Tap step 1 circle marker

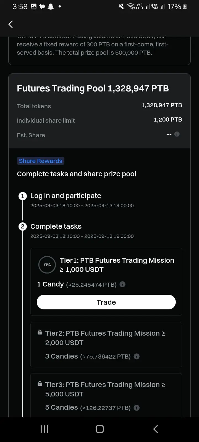click(x=22, y=196)
